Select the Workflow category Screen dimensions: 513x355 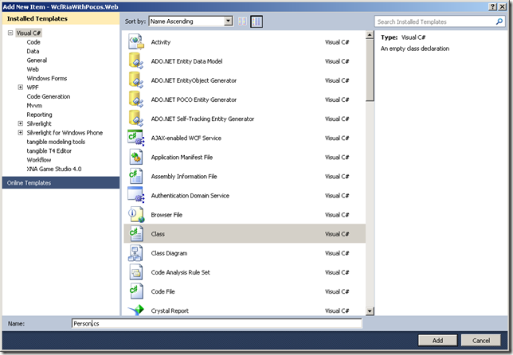point(39,160)
